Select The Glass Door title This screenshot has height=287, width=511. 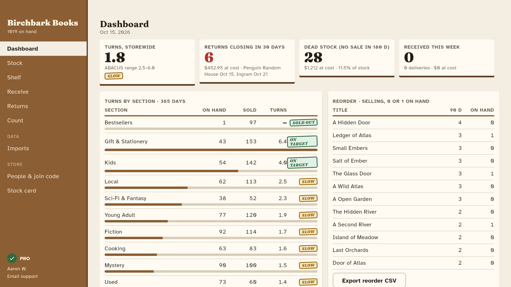click(x=352, y=173)
